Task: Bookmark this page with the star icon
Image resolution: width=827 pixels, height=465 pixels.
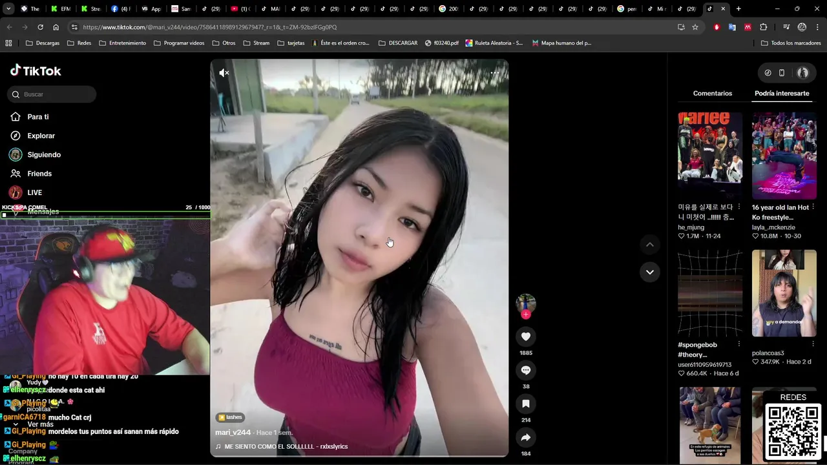Action: [x=695, y=27]
